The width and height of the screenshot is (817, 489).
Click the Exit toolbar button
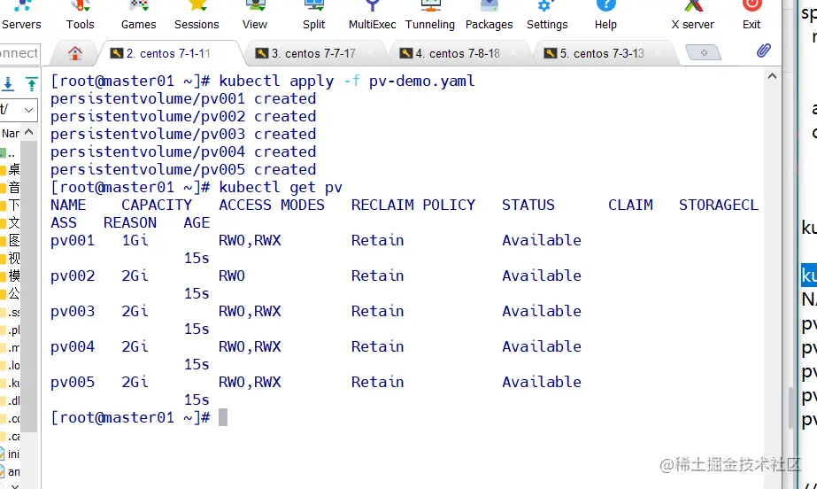(x=751, y=16)
